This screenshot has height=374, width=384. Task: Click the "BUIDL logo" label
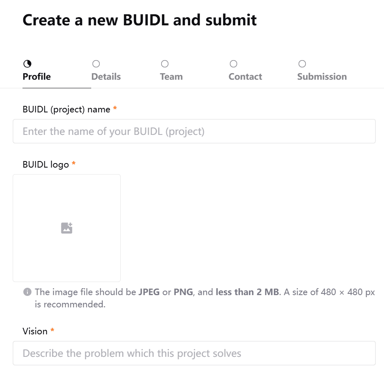[x=46, y=165]
